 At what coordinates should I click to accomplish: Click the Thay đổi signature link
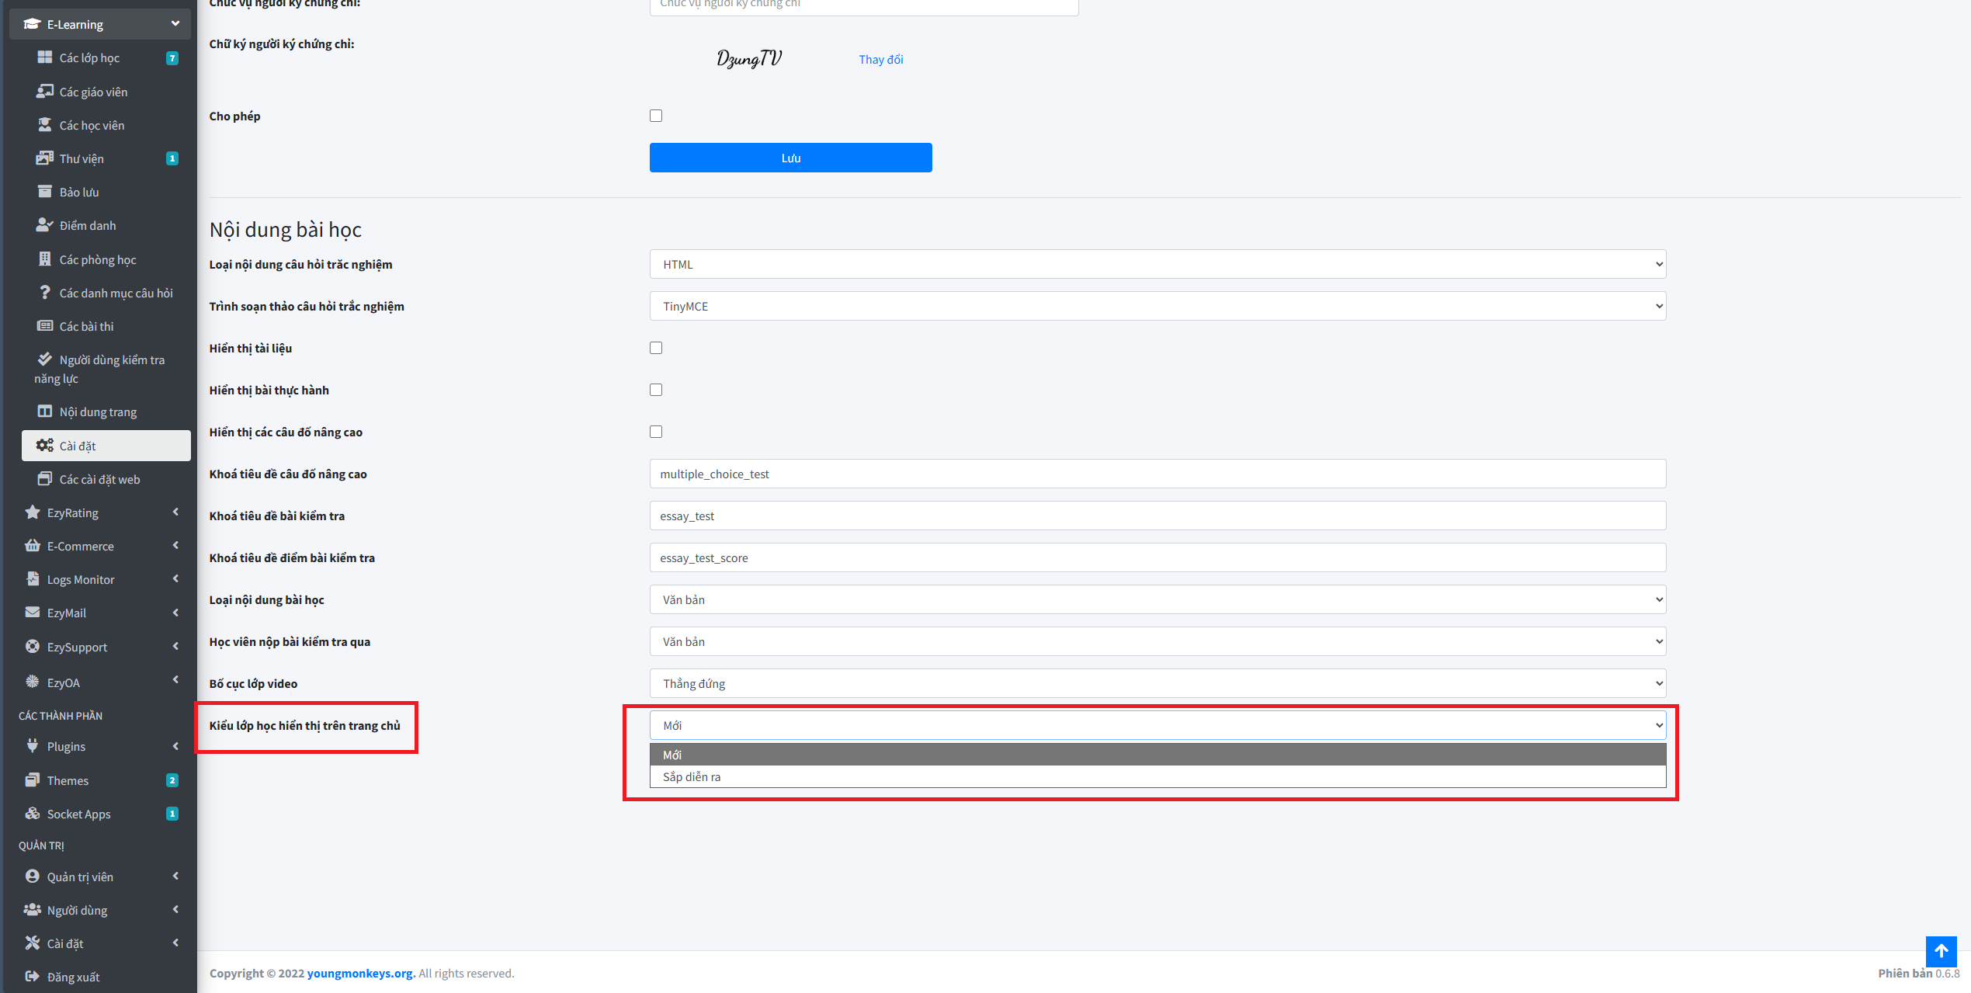point(880,59)
